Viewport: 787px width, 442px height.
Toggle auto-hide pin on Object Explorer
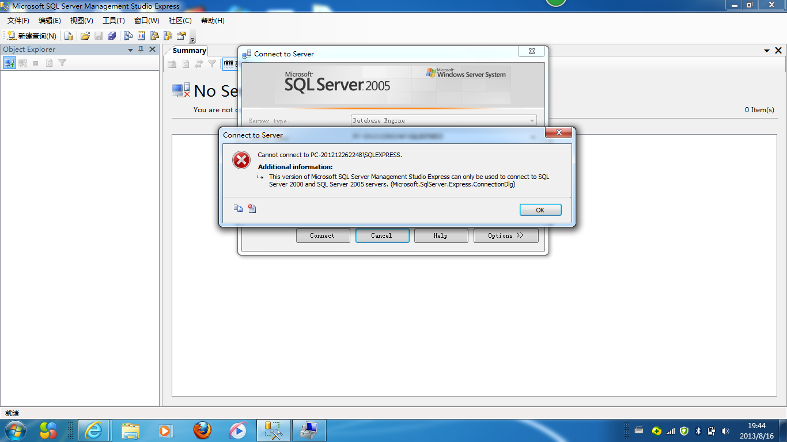click(141, 49)
